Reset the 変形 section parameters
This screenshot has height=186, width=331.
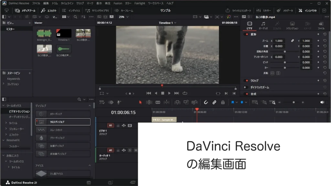pos(325,34)
